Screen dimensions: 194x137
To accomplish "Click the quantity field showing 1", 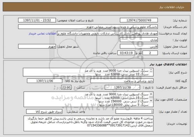I will coord(134,111).
